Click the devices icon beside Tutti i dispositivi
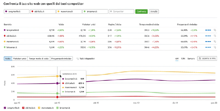This screenshot has width=220, height=111. tap(78, 59)
